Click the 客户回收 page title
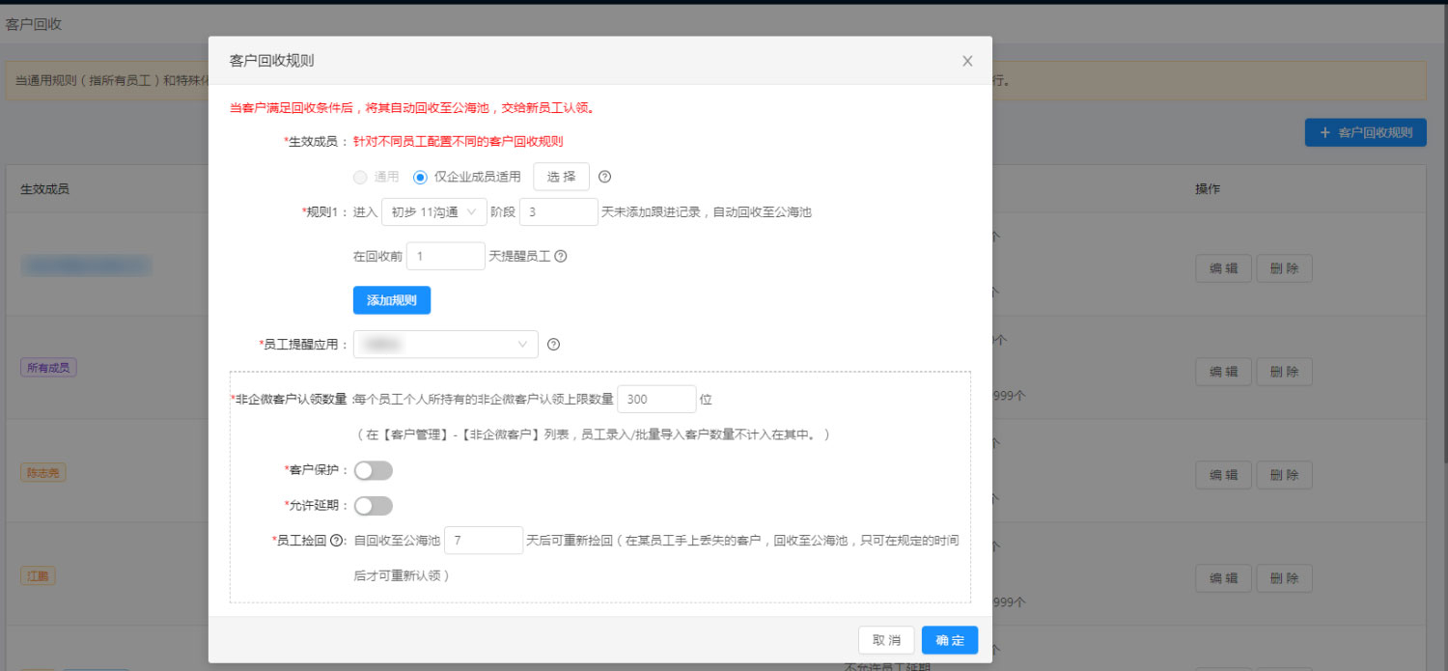The height and width of the screenshot is (671, 1448). tap(34, 24)
